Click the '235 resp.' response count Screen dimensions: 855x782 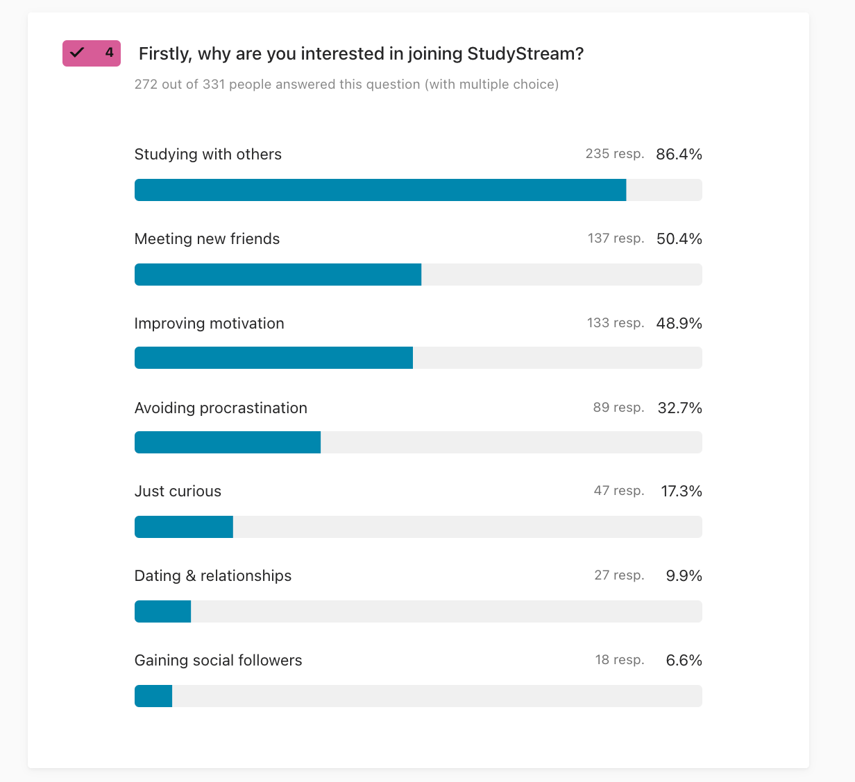615,154
